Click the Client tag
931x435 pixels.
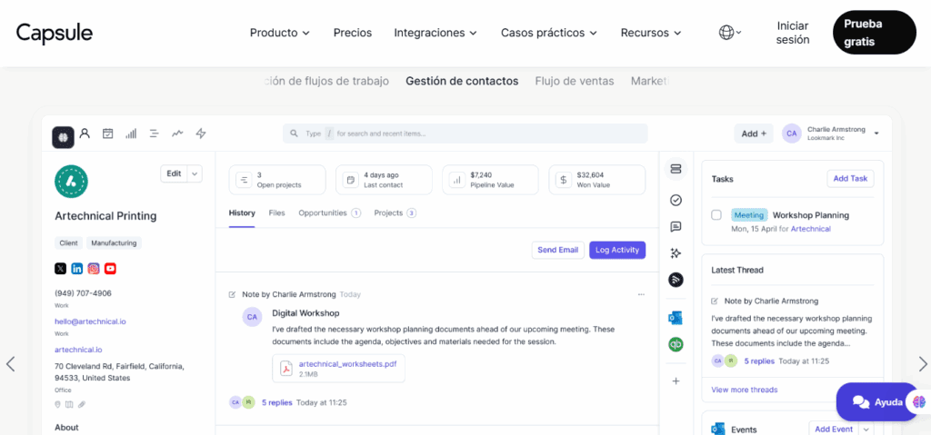69,242
